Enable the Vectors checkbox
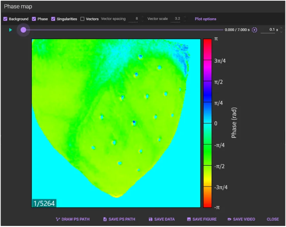The height and width of the screenshot is (227, 286). pos(82,19)
